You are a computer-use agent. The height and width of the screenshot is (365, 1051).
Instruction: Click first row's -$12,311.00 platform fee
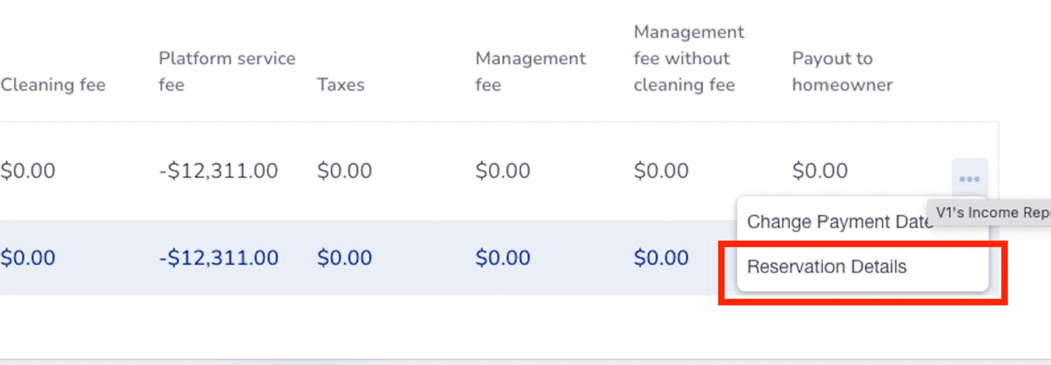click(218, 170)
